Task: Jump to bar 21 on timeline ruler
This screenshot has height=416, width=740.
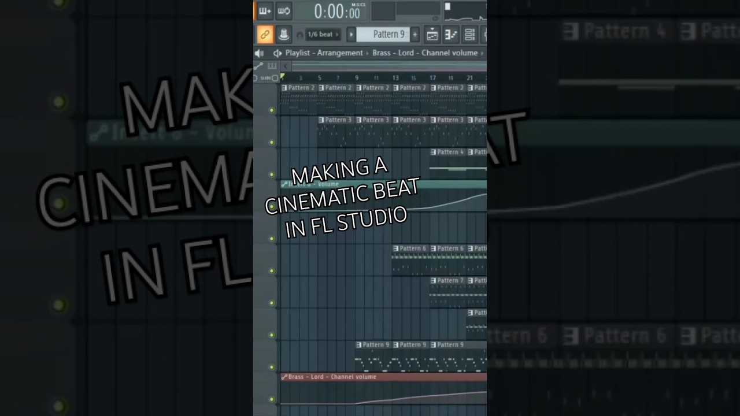Action: (x=469, y=78)
